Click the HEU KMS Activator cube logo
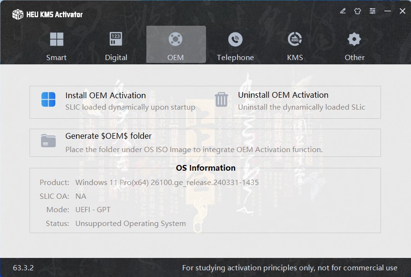This screenshot has height=277, width=411. coord(18,14)
